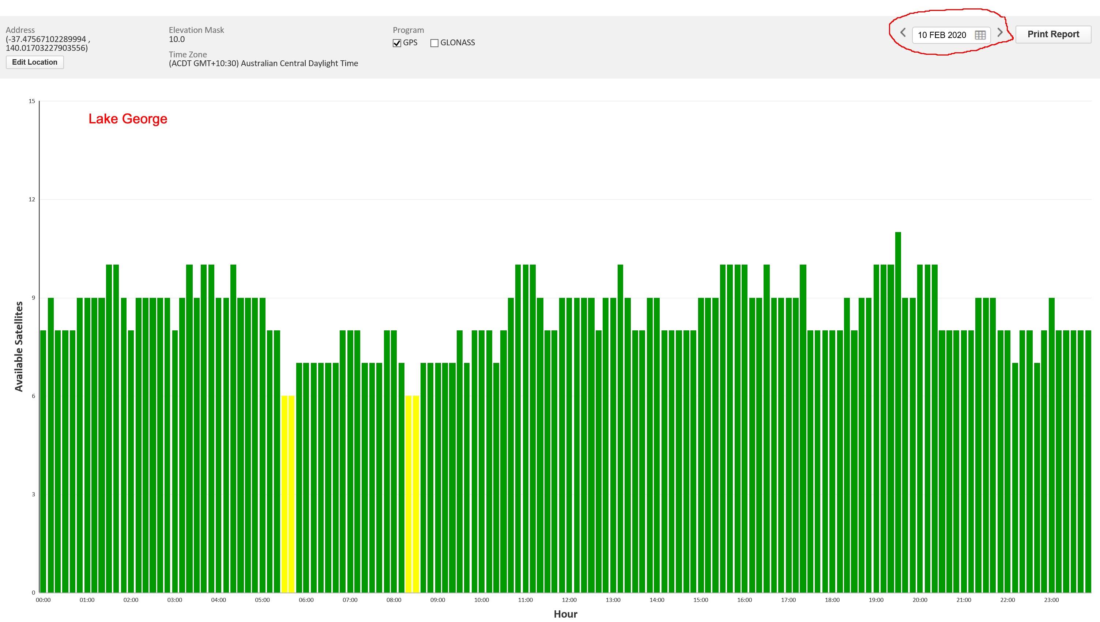Click the first yellow bar before 06:00

(284, 491)
